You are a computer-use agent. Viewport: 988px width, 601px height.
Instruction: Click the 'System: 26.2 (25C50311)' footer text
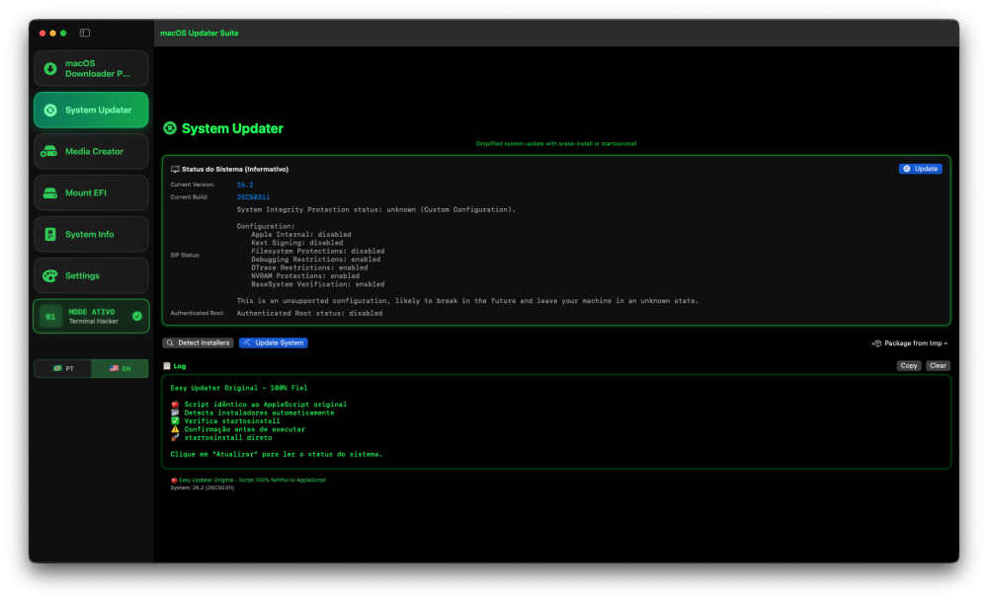click(x=203, y=488)
